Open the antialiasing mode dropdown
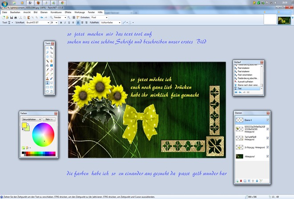The height and width of the screenshot is (199, 294). coord(125,23)
